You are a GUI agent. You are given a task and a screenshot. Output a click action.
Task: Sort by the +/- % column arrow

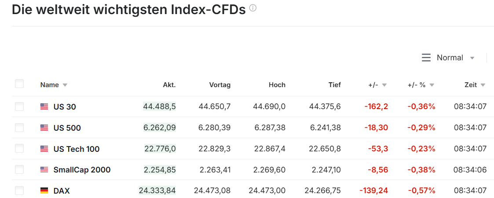coord(432,85)
